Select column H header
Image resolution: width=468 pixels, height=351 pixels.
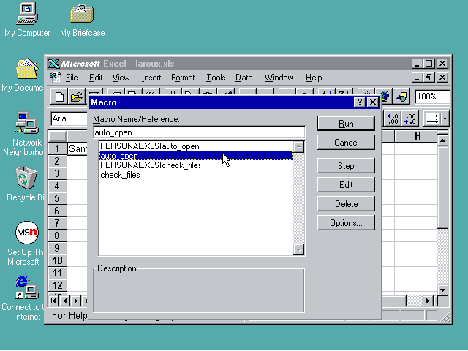(416, 136)
